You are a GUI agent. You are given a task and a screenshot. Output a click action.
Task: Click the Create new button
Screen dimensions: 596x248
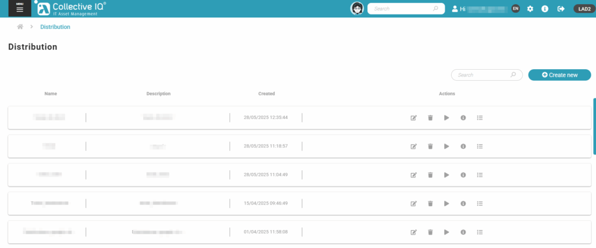pyautogui.click(x=559, y=75)
